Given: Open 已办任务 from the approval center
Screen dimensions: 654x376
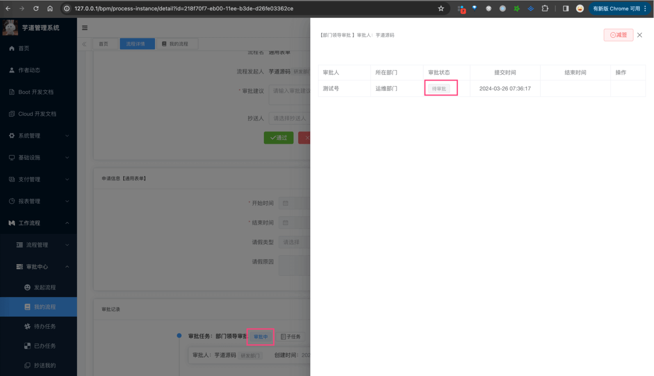Looking at the screenshot, I should pyautogui.click(x=44, y=346).
